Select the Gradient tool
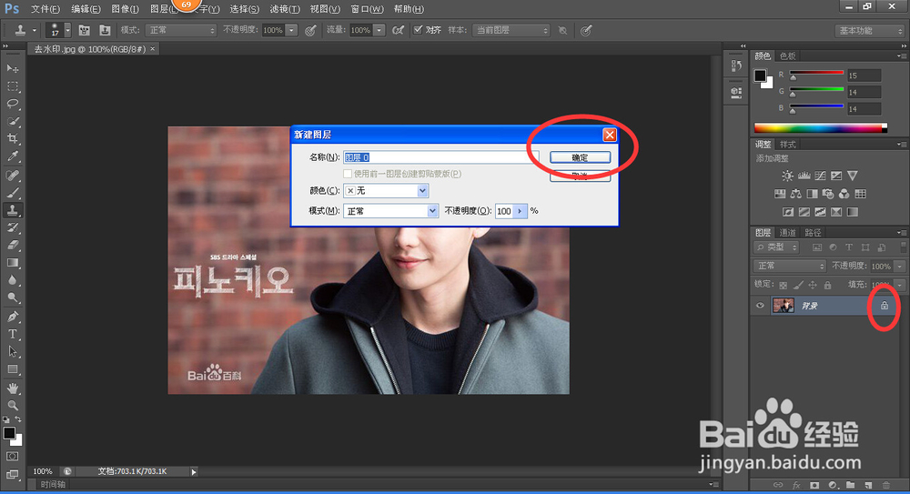This screenshot has height=494, width=910. [x=12, y=262]
